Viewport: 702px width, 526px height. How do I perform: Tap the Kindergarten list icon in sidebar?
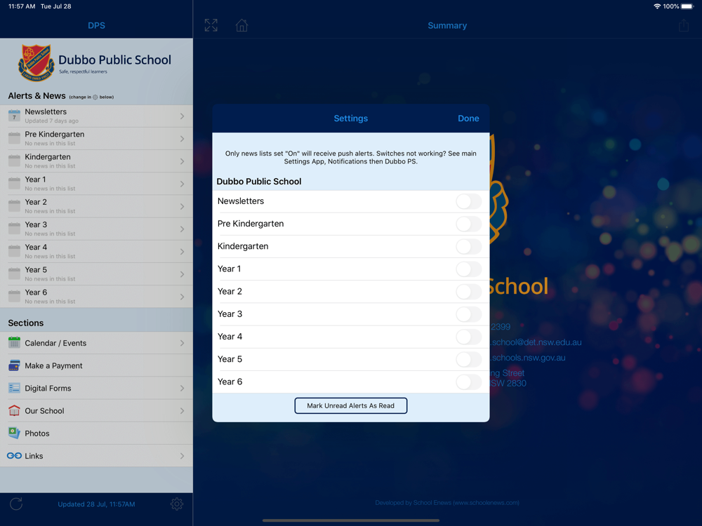[14, 161]
